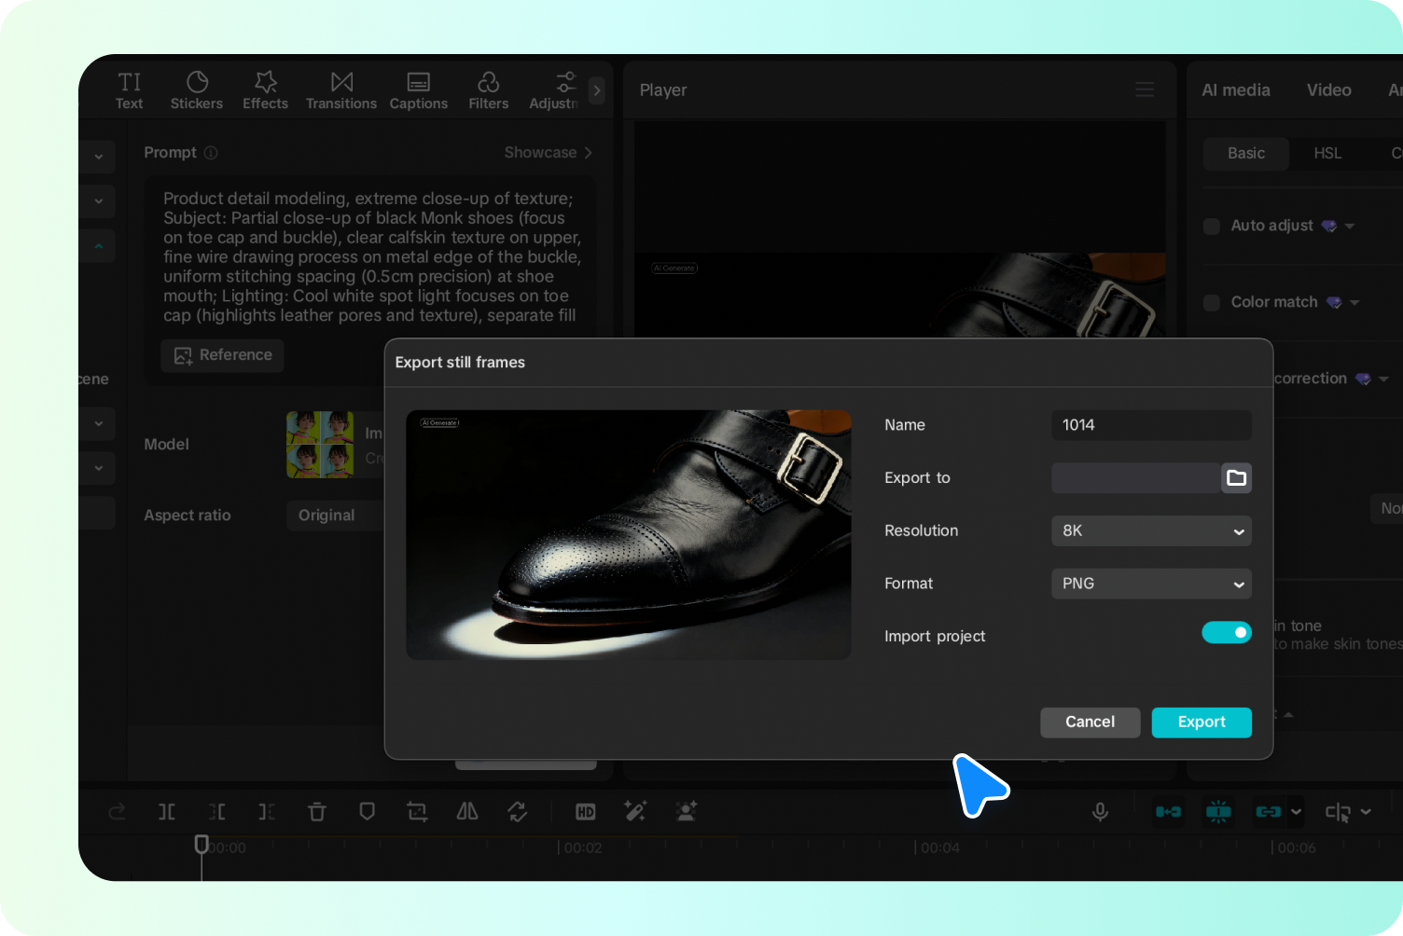Open the HSL tab

pyautogui.click(x=1327, y=153)
